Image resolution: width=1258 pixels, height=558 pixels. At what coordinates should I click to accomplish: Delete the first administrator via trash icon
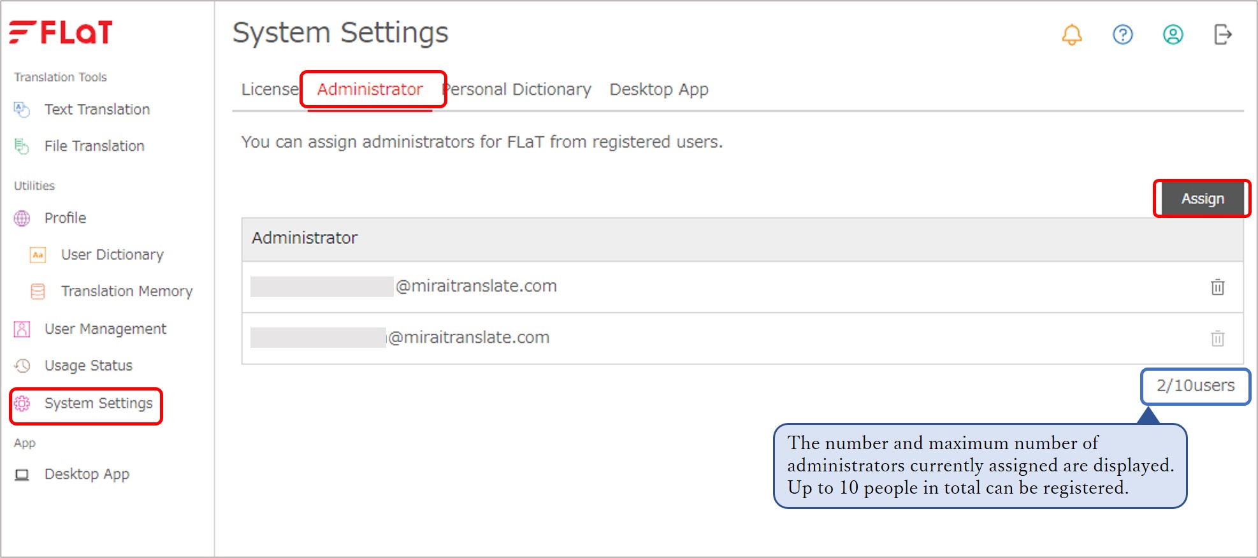point(1217,287)
